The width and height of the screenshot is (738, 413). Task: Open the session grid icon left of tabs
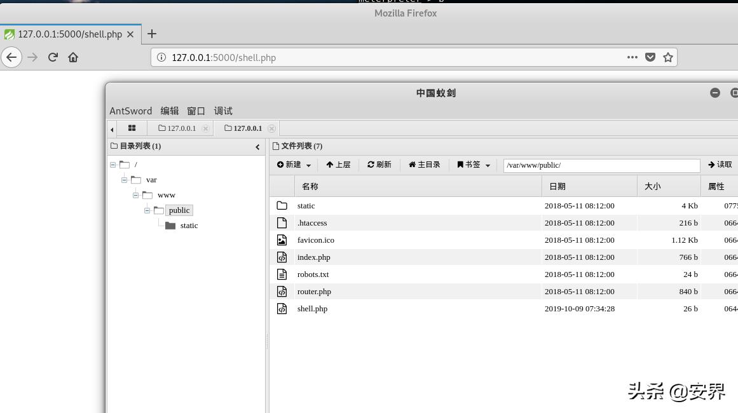(132, 128)
